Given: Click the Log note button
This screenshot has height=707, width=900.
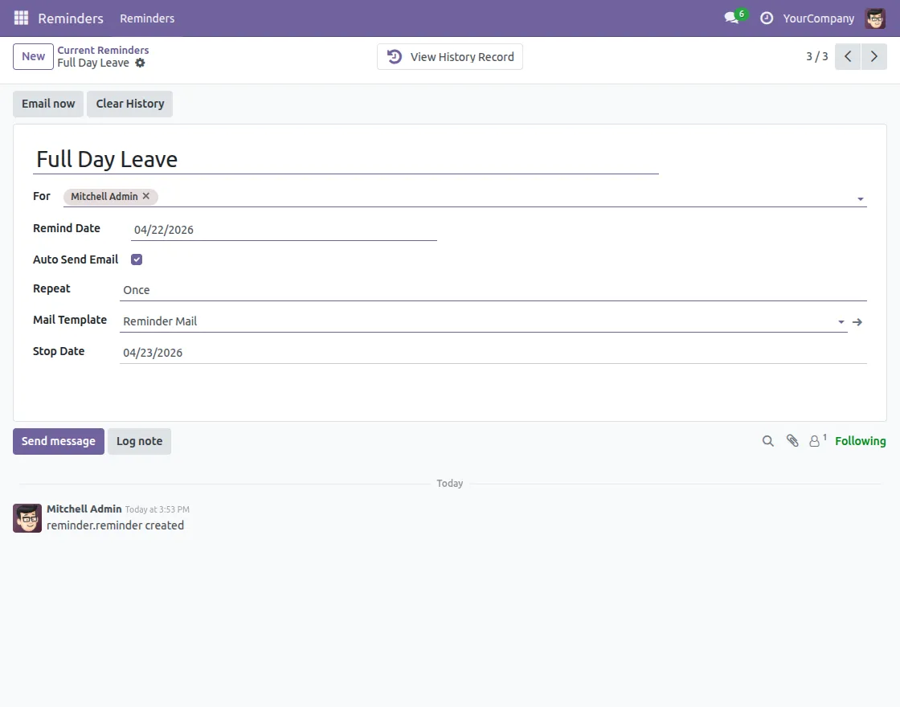Looking at the screenshot, I should point(140,441).
